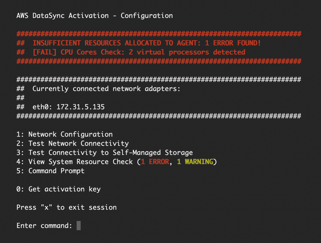
Task: Click the white hash line below eth0
Action: coord(159,116)
